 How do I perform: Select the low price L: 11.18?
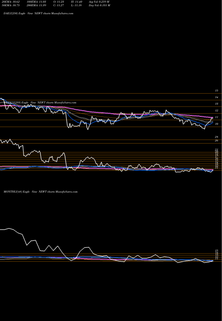point(76,5)
